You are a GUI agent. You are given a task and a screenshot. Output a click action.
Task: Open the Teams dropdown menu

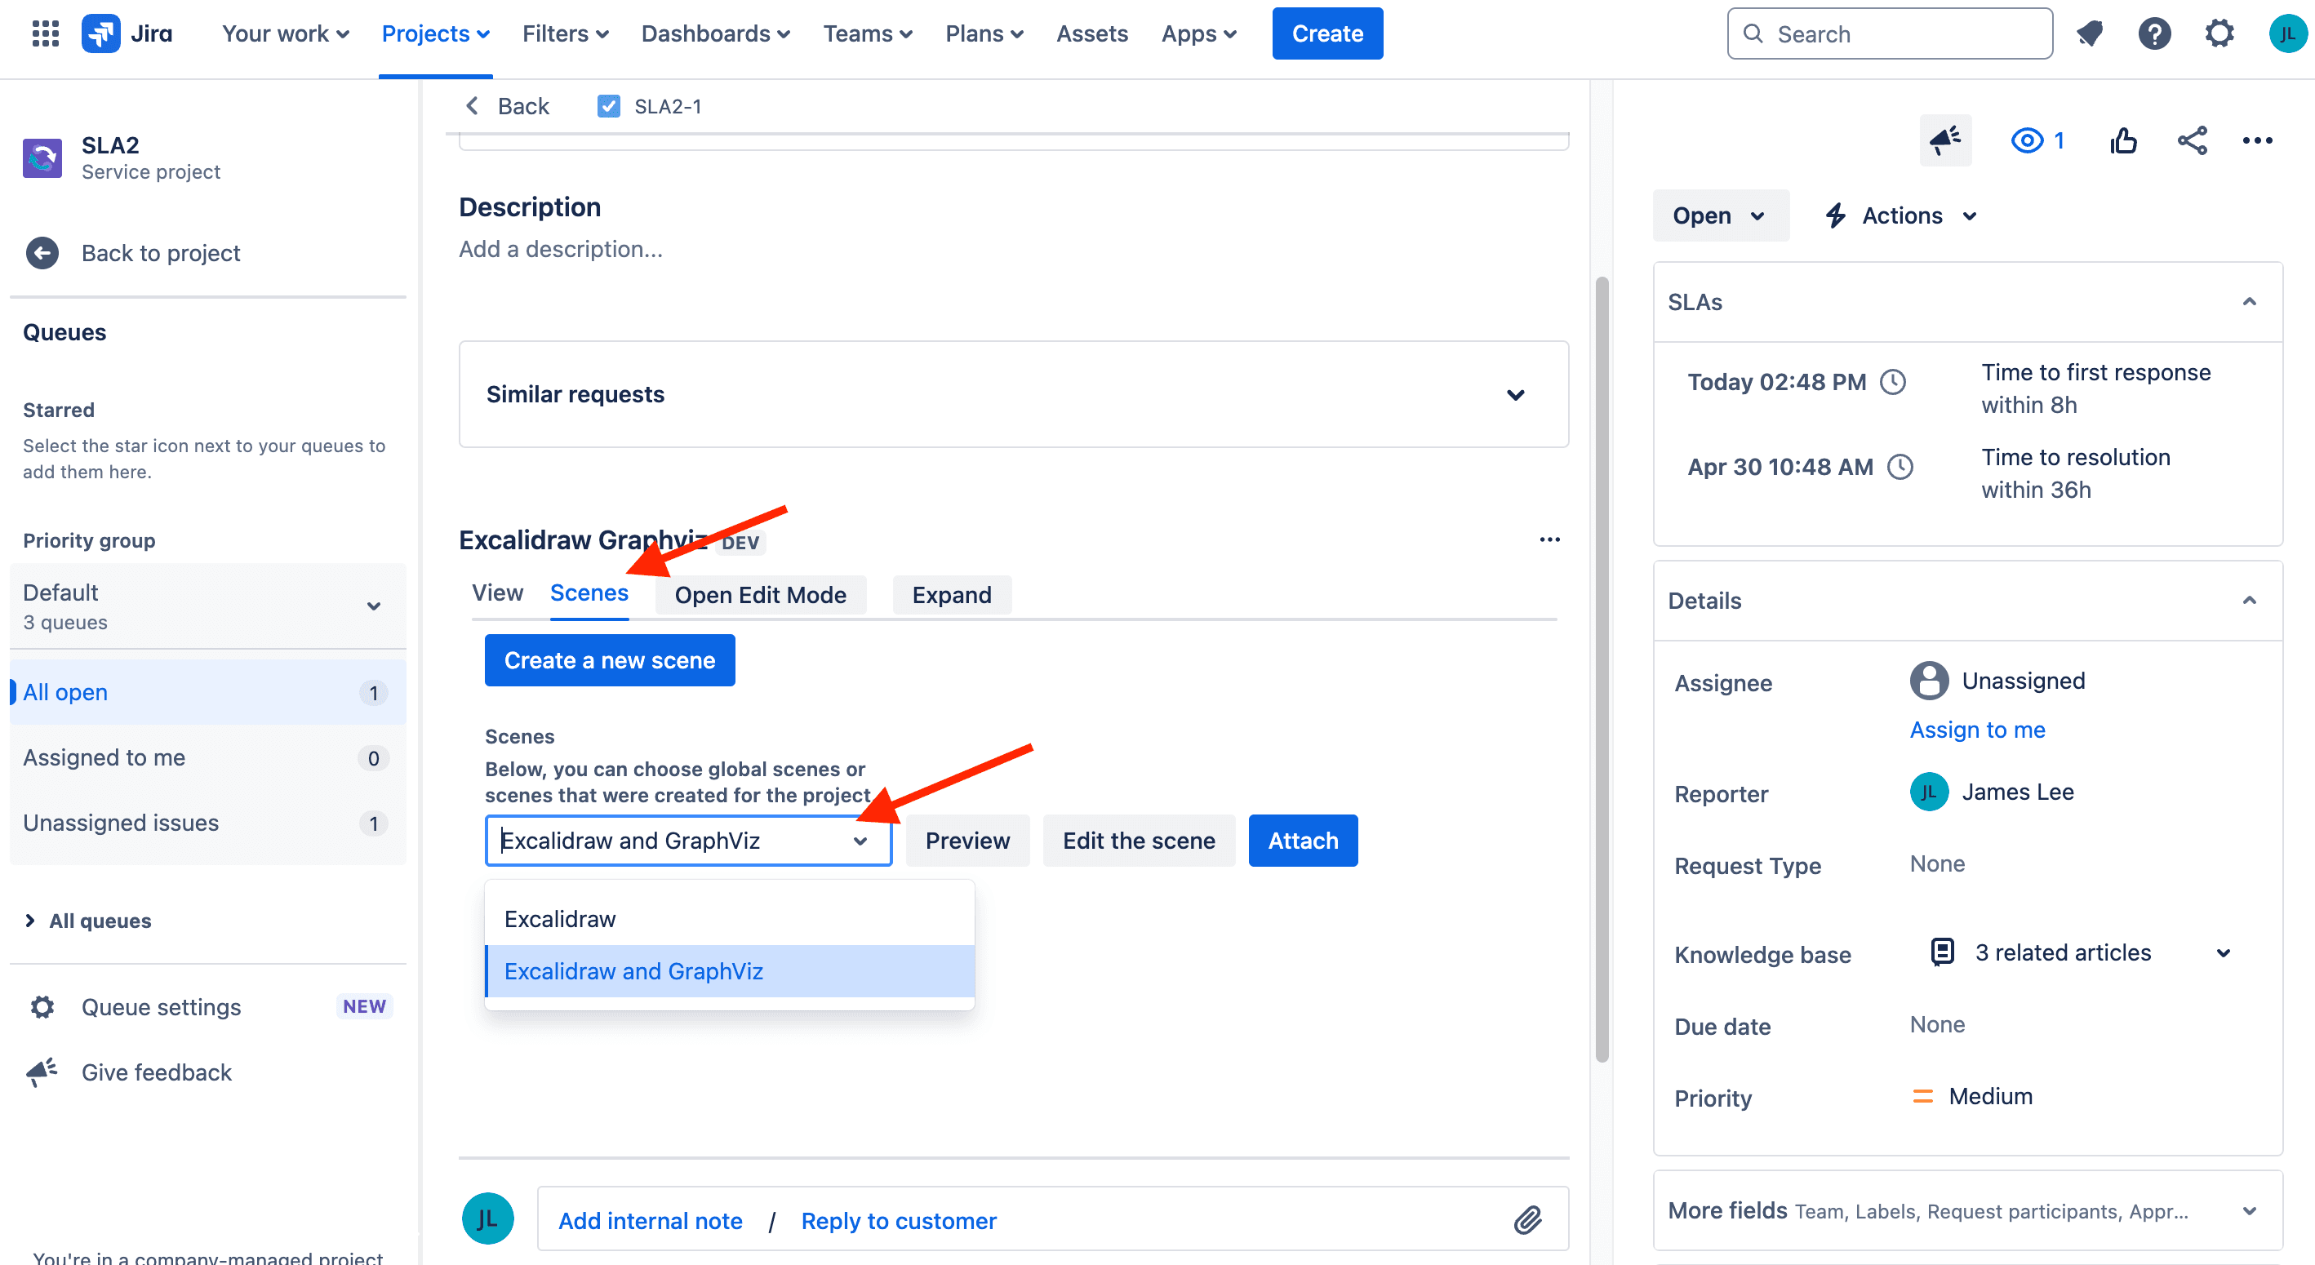[867, 34]
